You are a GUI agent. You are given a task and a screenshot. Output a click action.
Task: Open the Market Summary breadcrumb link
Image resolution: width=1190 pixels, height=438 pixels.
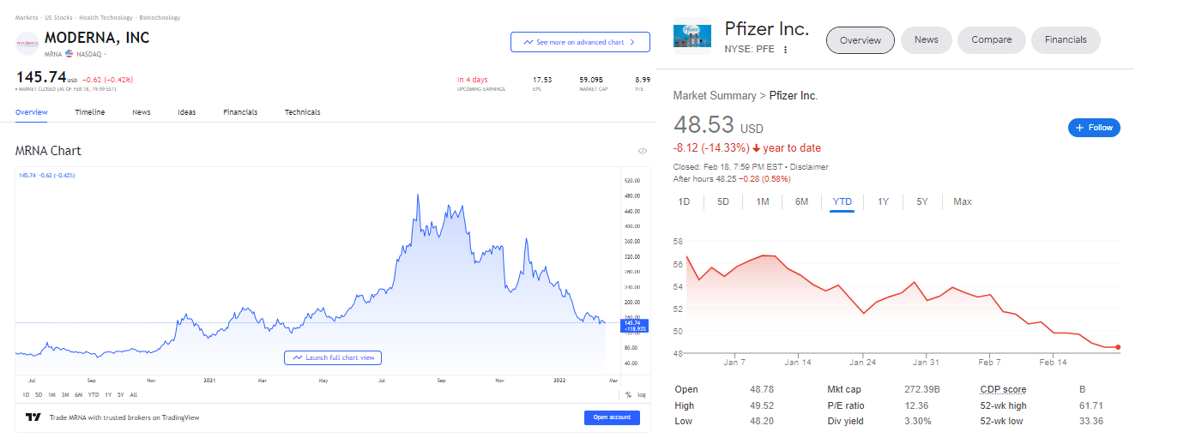714,96
